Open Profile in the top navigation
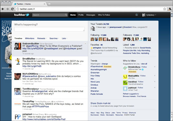 point(81,15)
